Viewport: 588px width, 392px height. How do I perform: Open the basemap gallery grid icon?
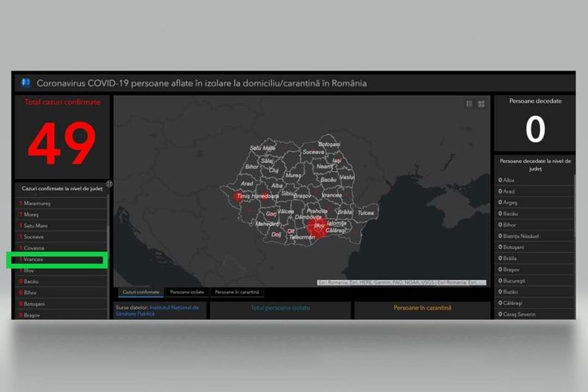click(481, 104)
